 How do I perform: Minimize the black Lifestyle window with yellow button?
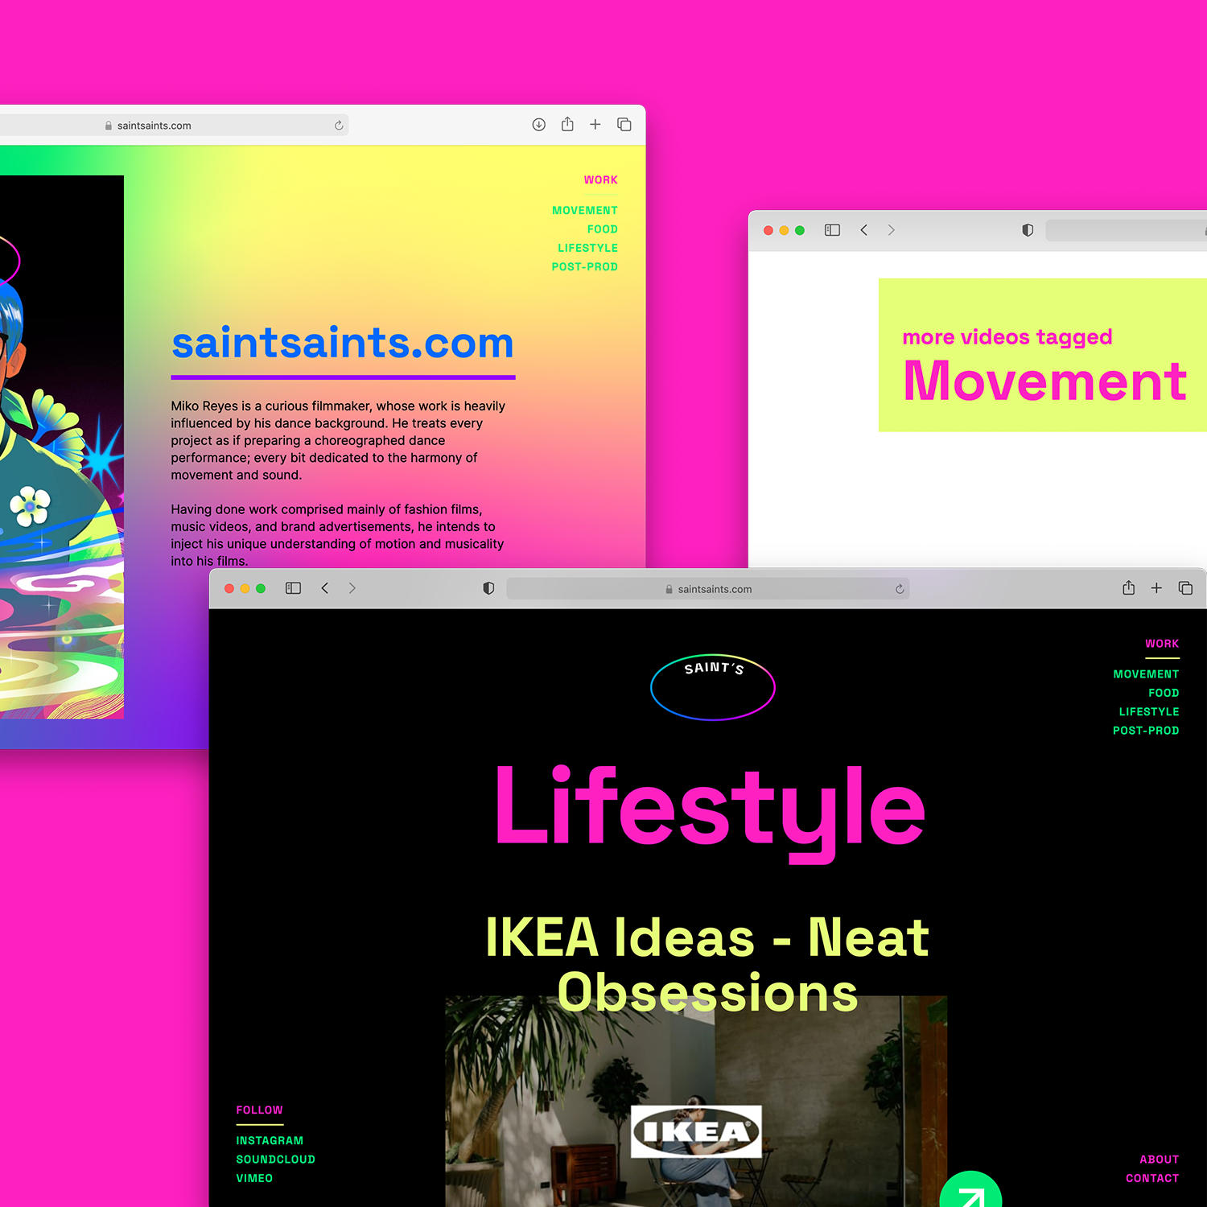pyautogui.click(x=245, y=588)
